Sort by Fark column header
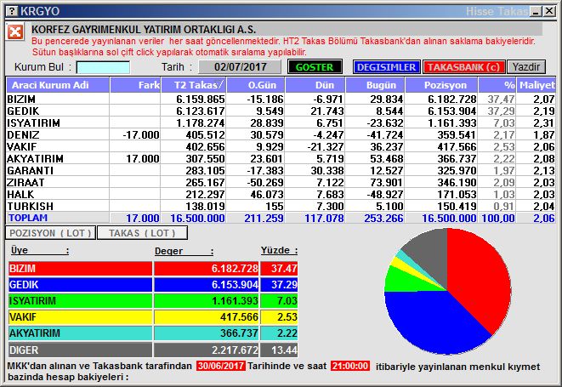Screen dimensions: 562x387 [135, 85]
